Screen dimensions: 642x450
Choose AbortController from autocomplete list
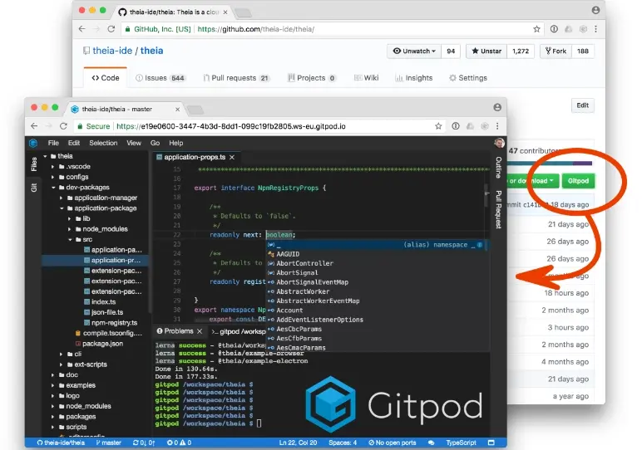[305, 264]
